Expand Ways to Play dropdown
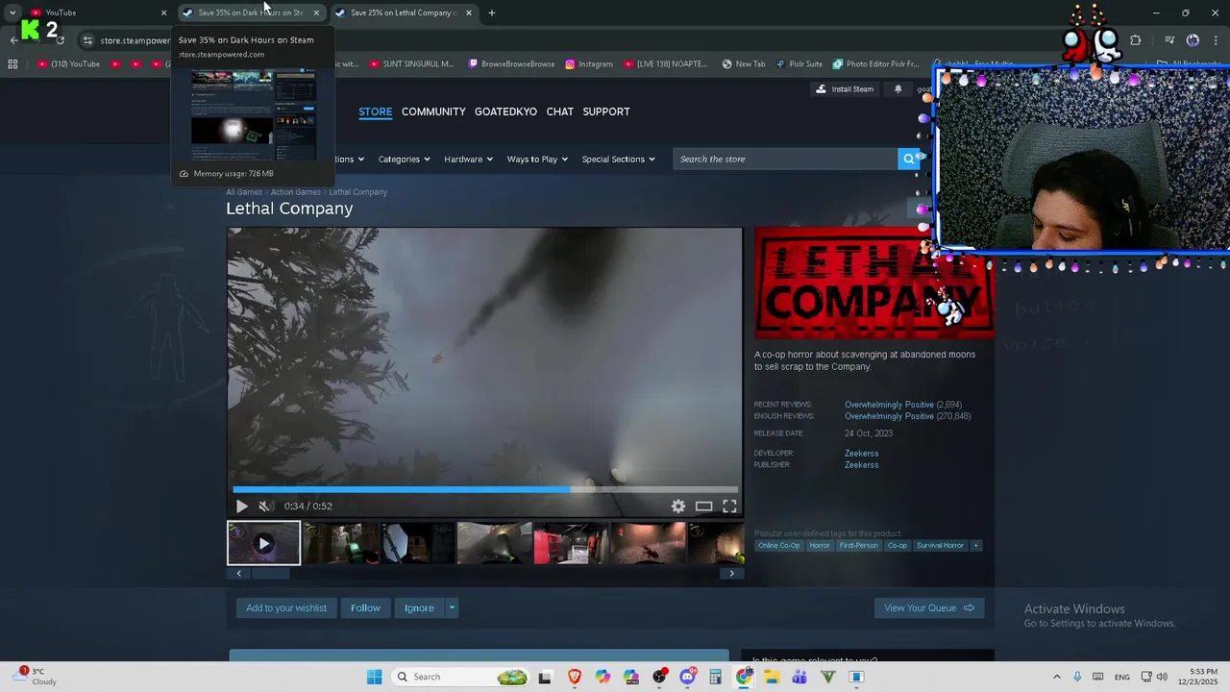This screenshot has height=692, width=1230. click(x=538, y=160)
